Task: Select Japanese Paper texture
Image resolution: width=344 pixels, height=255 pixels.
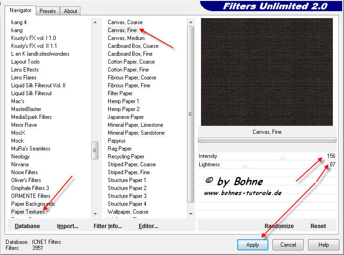Action: pyautogui.click(x=126, y=117)
